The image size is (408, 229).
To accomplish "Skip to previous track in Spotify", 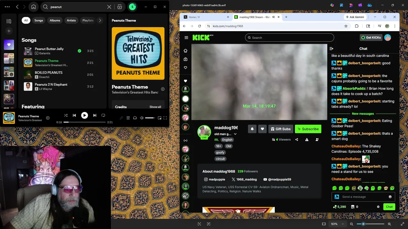I will pos(74,115).
